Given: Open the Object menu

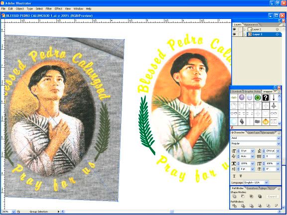Looking at the screenshot, I should 19,8.
